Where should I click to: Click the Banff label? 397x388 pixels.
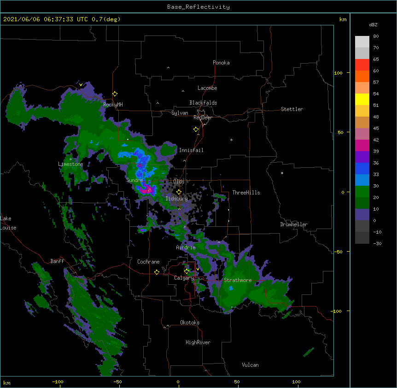pyautogui.click(x=57, y=261)
